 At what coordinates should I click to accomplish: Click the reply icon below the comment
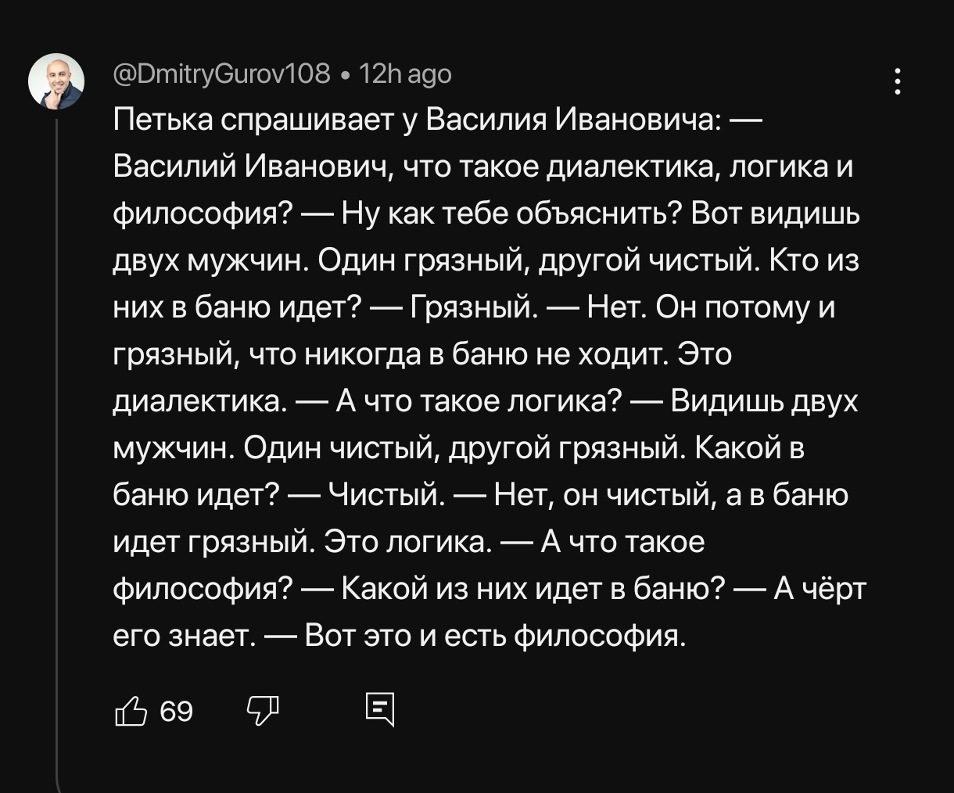tap(380, 710)
